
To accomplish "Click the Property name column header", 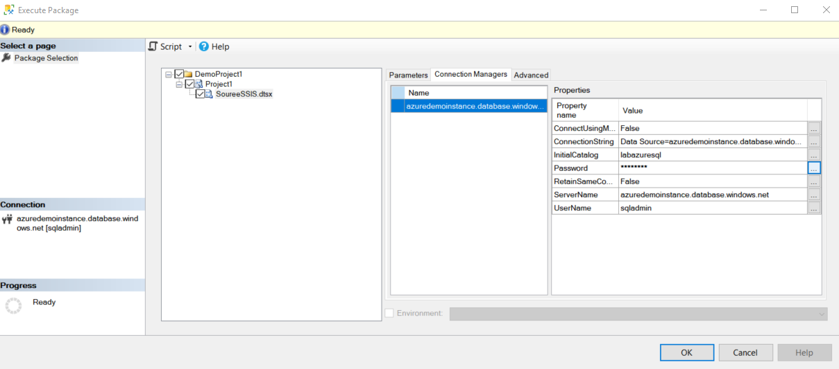I will click(585, 110).
